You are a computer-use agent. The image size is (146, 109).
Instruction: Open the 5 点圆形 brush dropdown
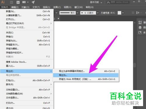coord(88,13)
